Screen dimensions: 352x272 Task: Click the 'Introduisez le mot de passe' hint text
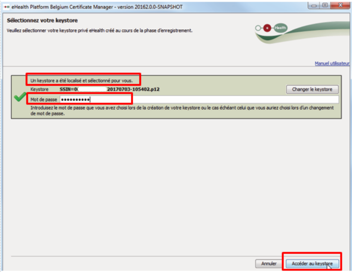click(182, 111)
